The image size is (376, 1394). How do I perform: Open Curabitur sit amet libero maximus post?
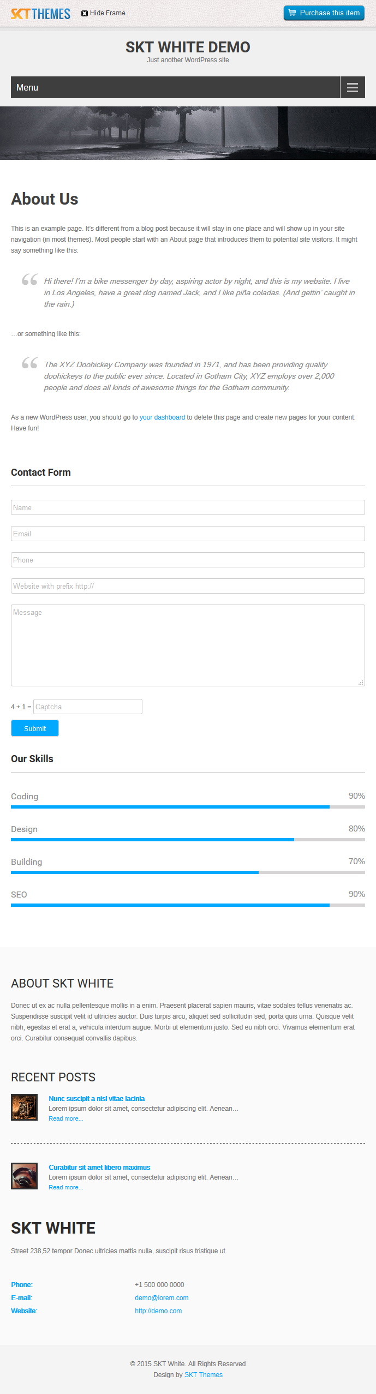(99, 1168)
